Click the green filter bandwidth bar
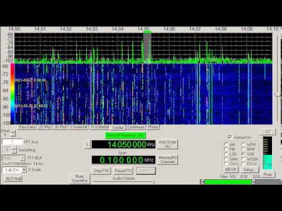 [228, 182]
